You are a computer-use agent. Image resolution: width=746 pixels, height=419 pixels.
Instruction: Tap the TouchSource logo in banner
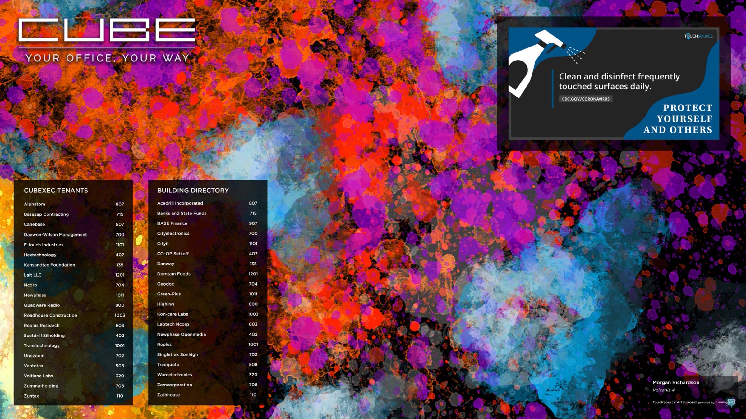(698, 36)
